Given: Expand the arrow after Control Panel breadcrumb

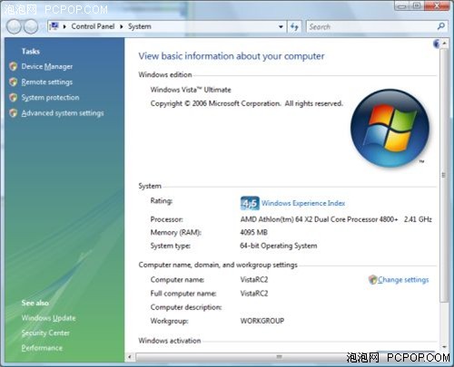Looking at the screenshot, I should [x=121, y=26].
